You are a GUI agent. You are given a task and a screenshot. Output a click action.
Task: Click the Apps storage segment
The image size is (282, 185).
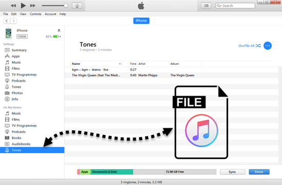tap(85, 172)
